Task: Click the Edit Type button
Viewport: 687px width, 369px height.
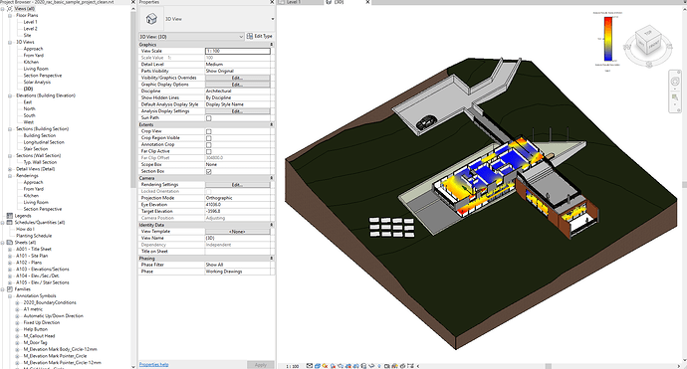Action: [260, 37]
